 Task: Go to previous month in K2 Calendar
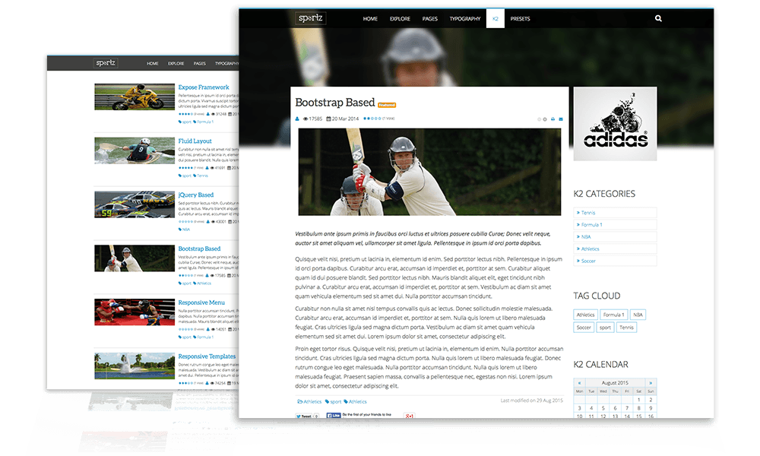579,383
